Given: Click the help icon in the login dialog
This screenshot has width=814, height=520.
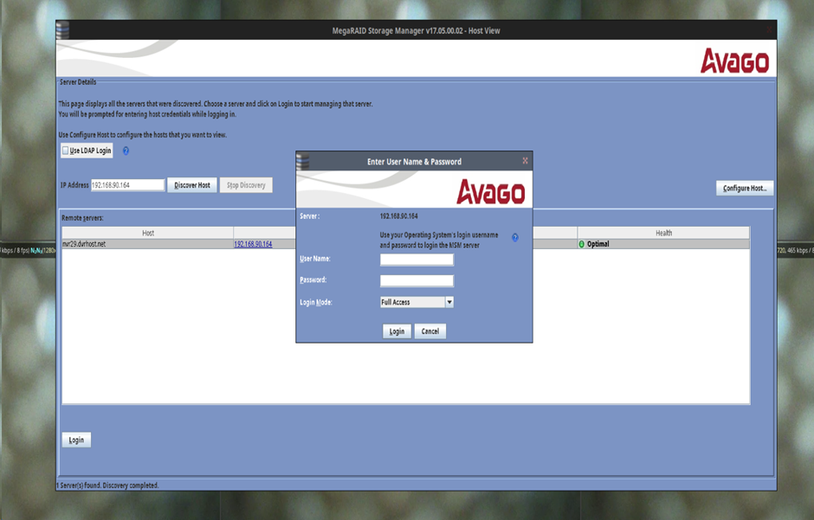Looking at the screenshot, I should pos(515,237).
